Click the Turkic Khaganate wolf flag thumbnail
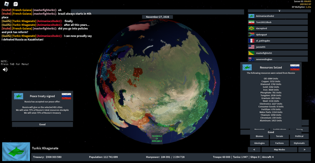Viewport: 315px width, 163px height. [16, 152]
